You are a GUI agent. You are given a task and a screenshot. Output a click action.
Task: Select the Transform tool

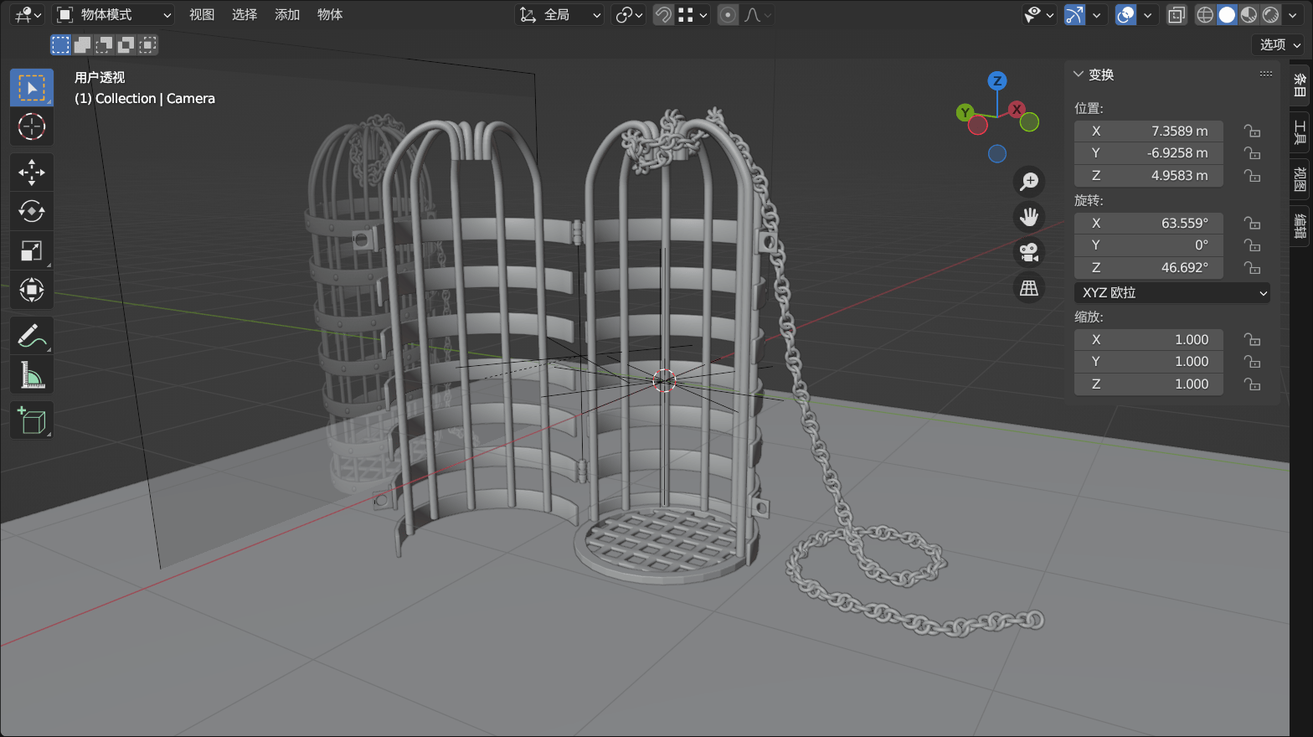pos(32,290)
